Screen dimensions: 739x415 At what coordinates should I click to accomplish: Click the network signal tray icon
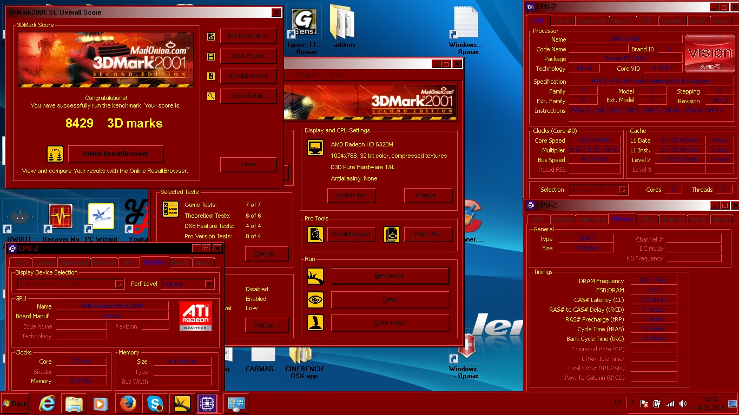click(x=670, y=404)
